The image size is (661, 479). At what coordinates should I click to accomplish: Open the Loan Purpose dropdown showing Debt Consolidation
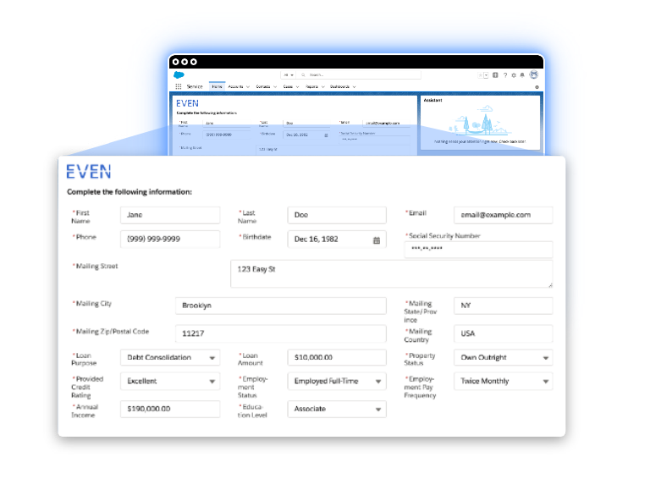click(170, 358)
